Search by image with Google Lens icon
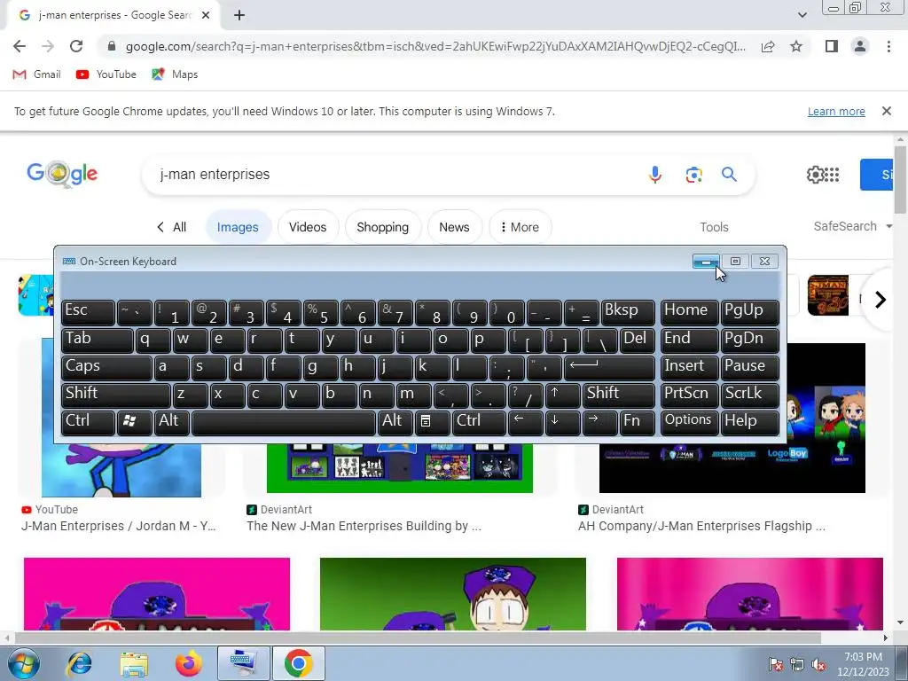The width and height of the screenshot is (908, 681). (x=693, y=175)
